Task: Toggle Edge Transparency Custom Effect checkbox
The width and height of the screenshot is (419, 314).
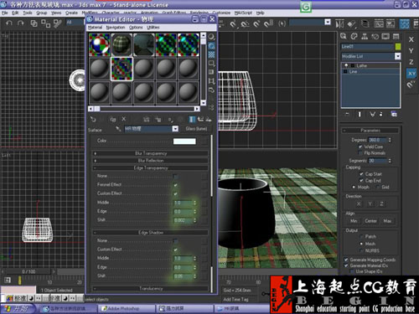Action: (x=176, y=193)
